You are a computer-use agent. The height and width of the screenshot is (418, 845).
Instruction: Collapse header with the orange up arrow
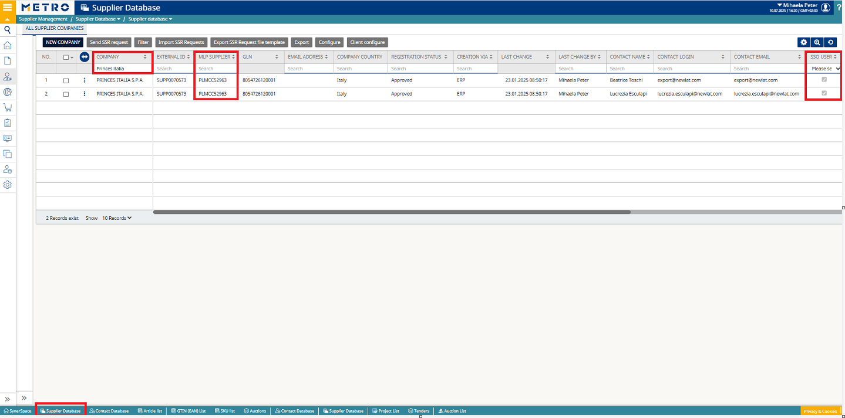click(8, 19)
